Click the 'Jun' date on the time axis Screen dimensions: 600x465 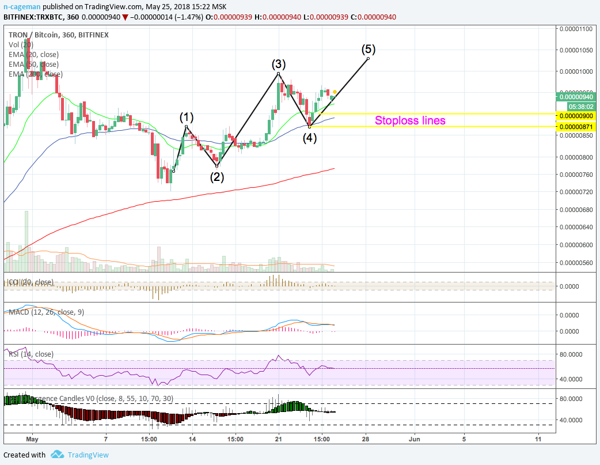(415, 439)
